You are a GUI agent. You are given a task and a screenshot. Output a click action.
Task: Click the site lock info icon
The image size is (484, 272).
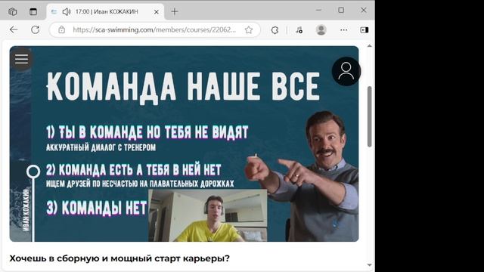[x=62, y=29]
